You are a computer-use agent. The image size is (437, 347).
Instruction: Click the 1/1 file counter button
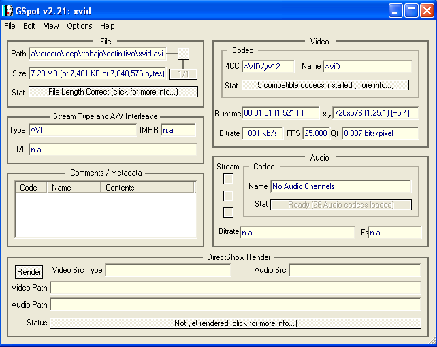tap(183, 74)
